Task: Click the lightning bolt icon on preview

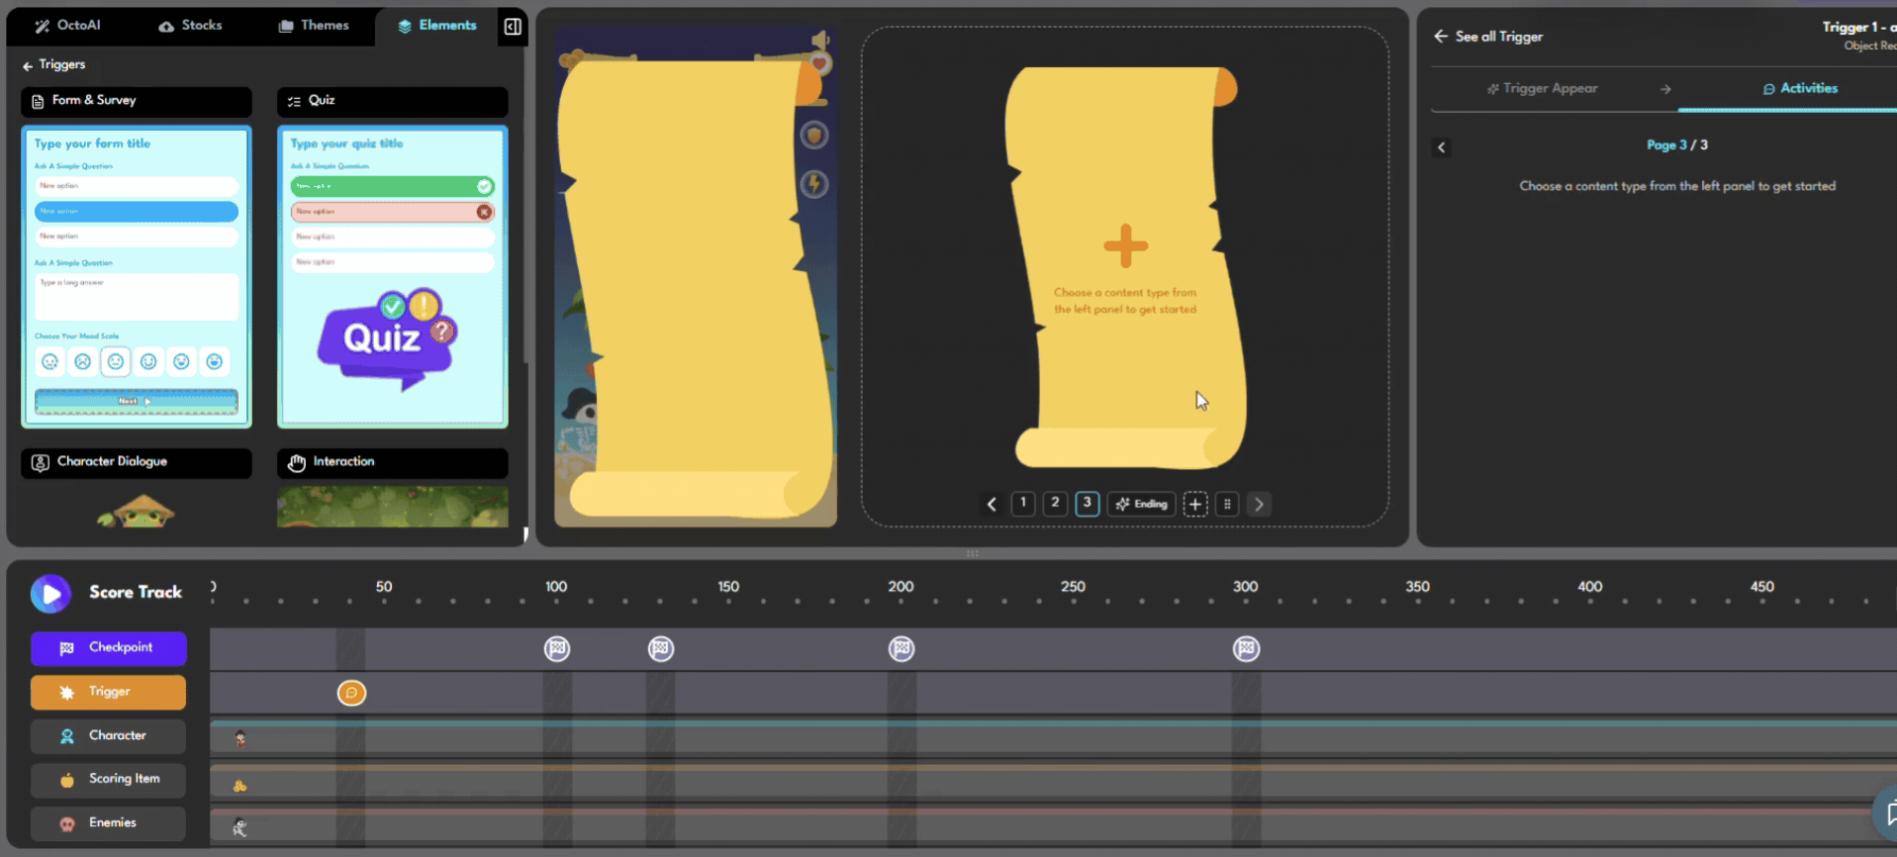Action: (x=813, y=184)
